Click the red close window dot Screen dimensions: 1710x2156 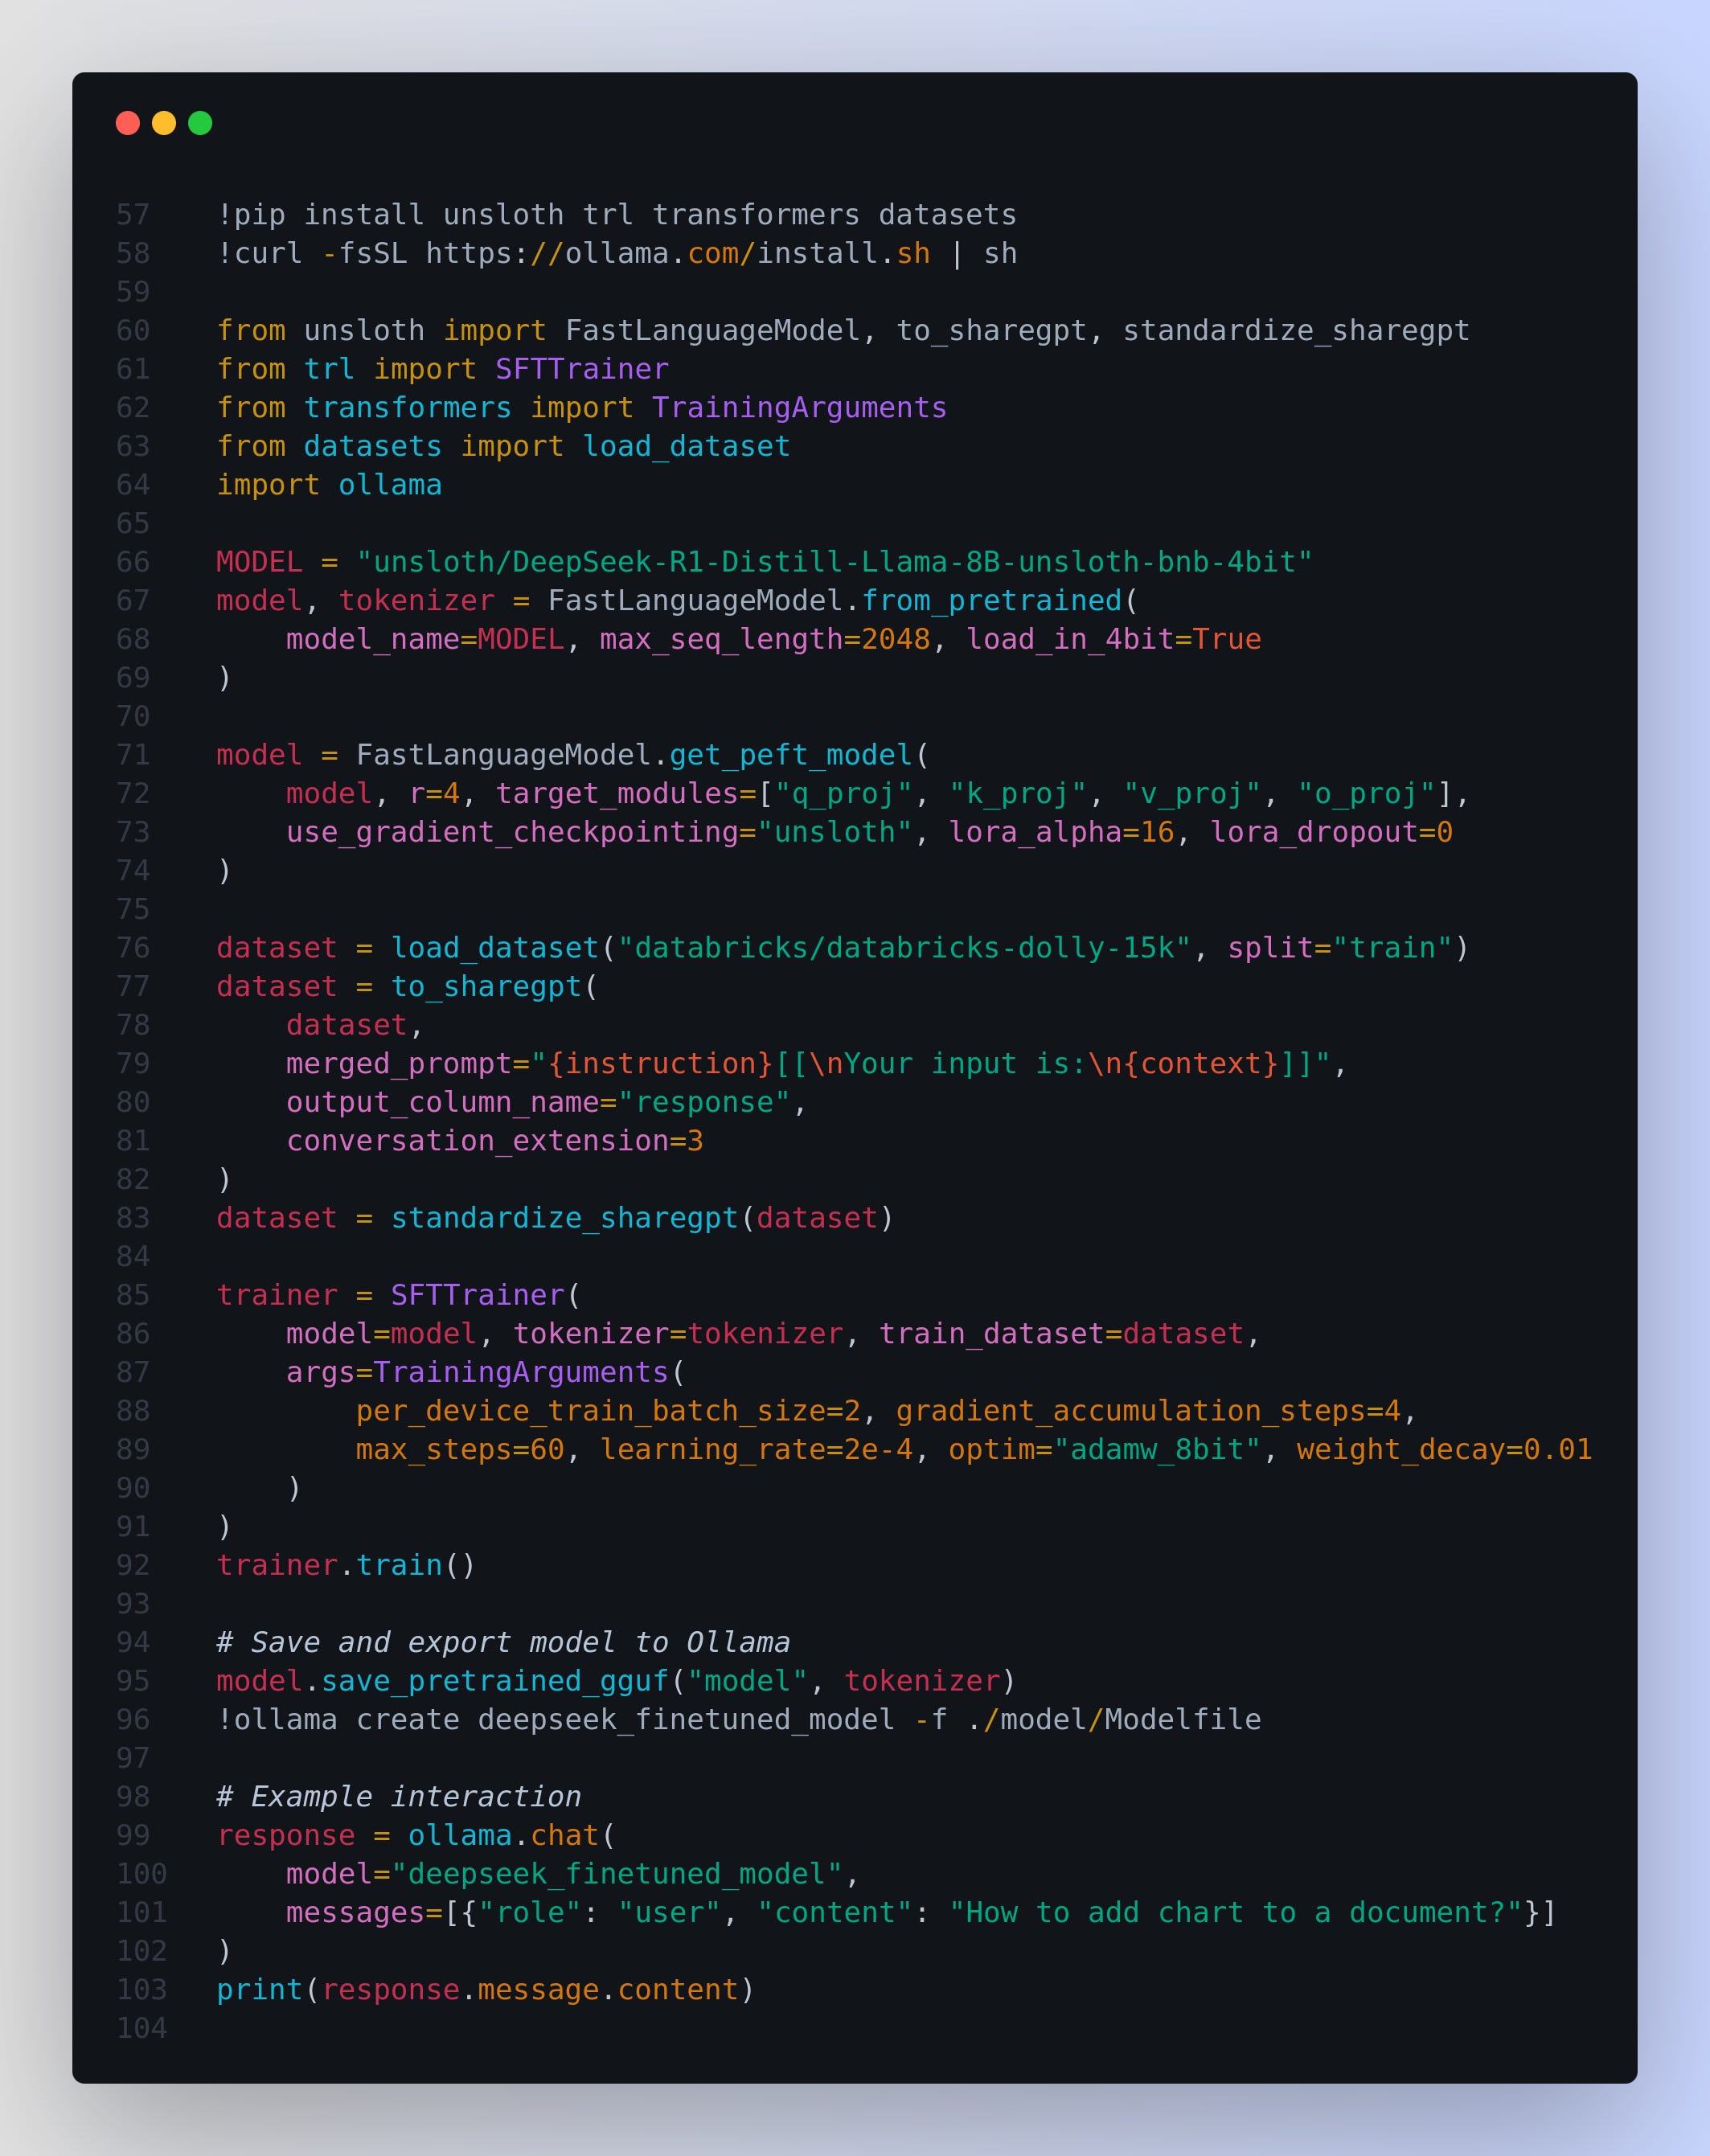click(x=127, y=123)
